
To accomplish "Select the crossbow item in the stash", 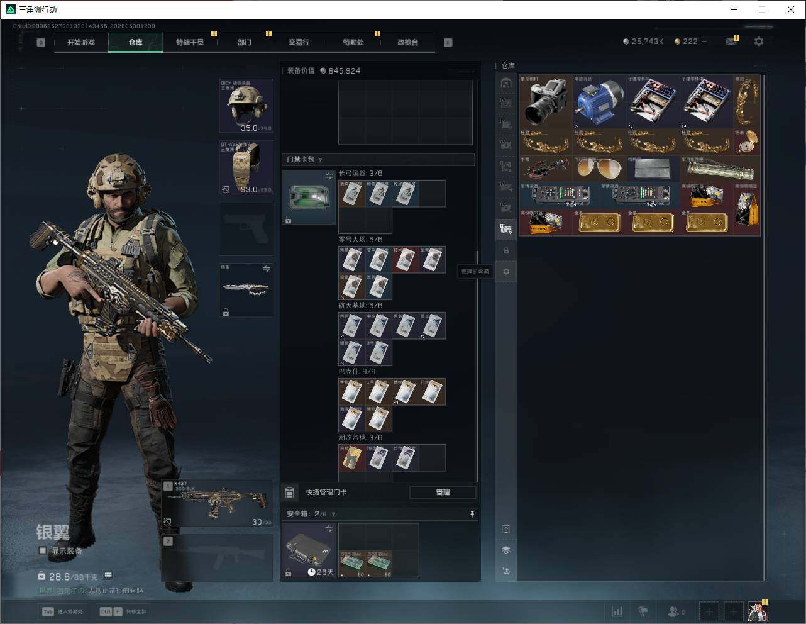I will pyautogui.click(x=546, y=169).
